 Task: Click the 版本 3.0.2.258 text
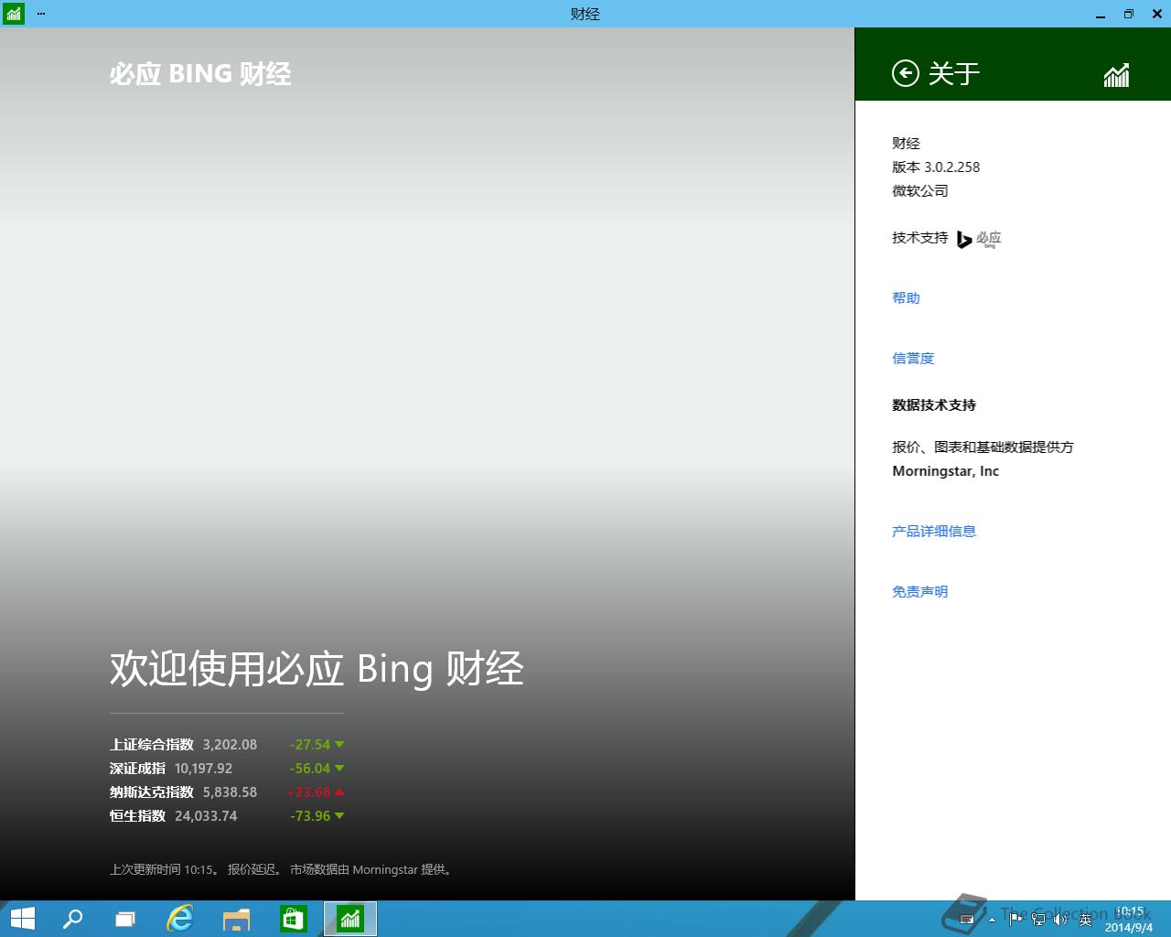[936, 167]
